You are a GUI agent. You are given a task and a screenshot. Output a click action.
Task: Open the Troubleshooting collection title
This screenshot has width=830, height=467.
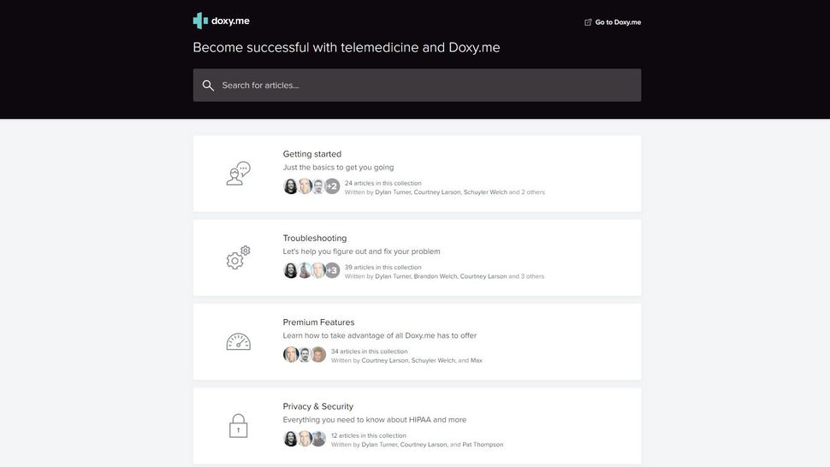pos(315,238)
